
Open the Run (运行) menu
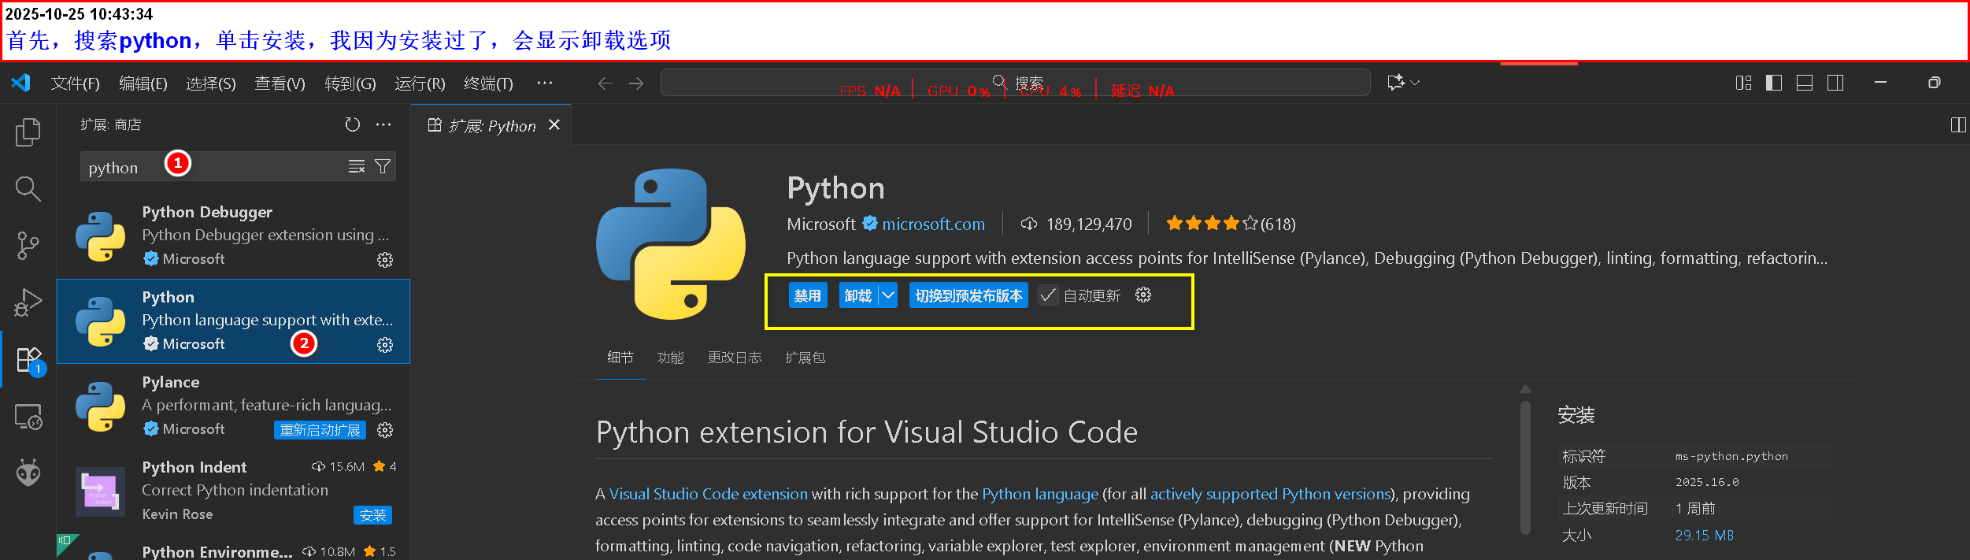pos(420,83)
